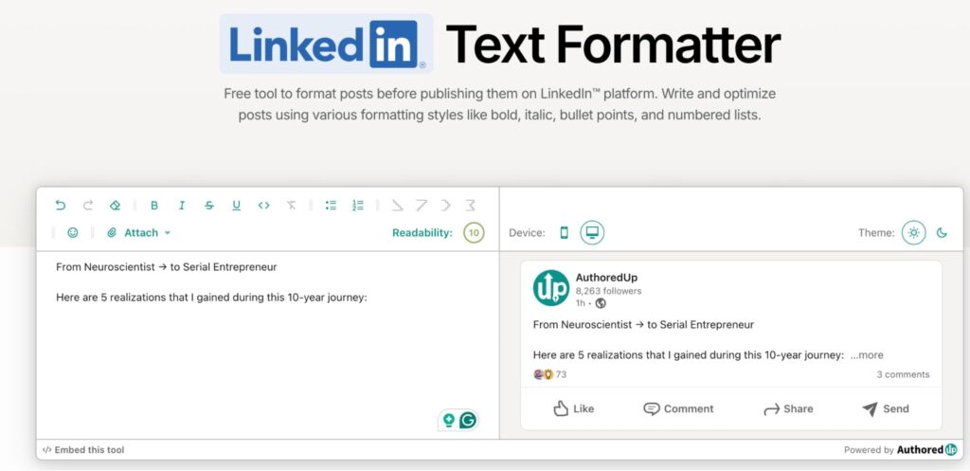Switch preview to the mobile device

point(565,233)
